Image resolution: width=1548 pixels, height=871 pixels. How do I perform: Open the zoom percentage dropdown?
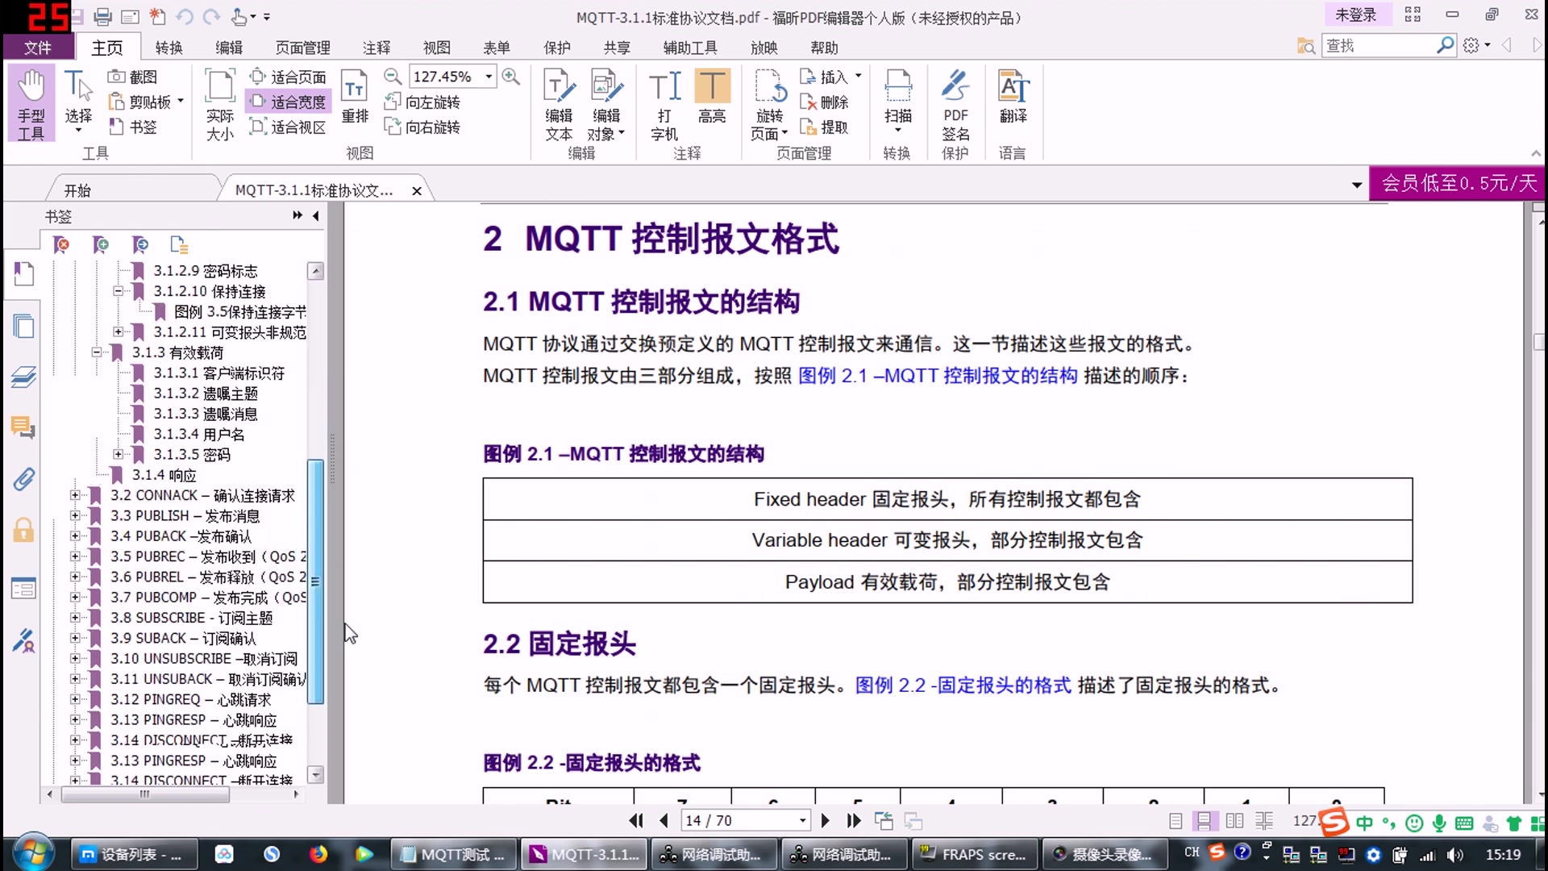[x=487, y=77]
